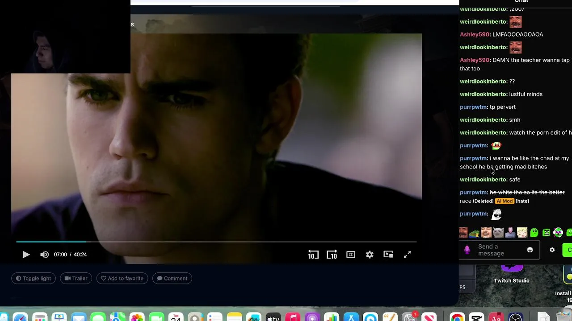Click the last emote posted by purrpwtm

[496, 214]
